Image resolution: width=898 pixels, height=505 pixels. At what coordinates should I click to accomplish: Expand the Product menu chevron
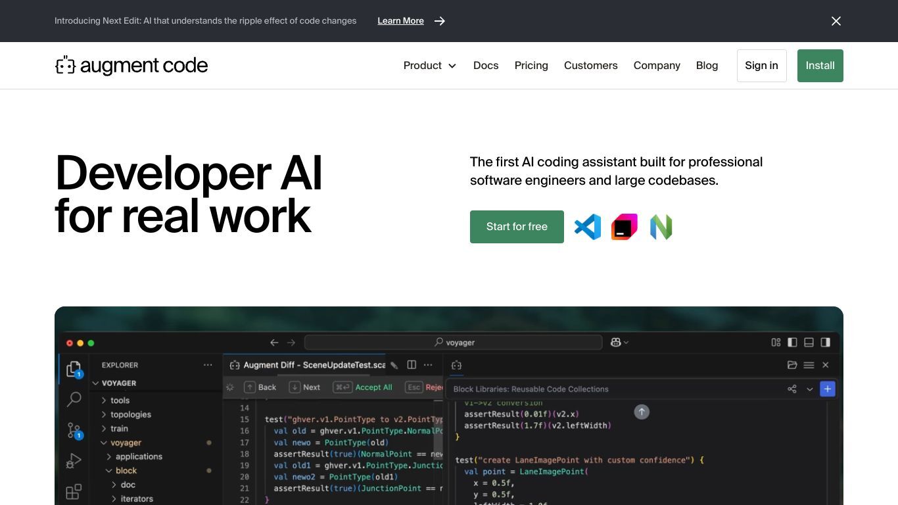(452, 66)
